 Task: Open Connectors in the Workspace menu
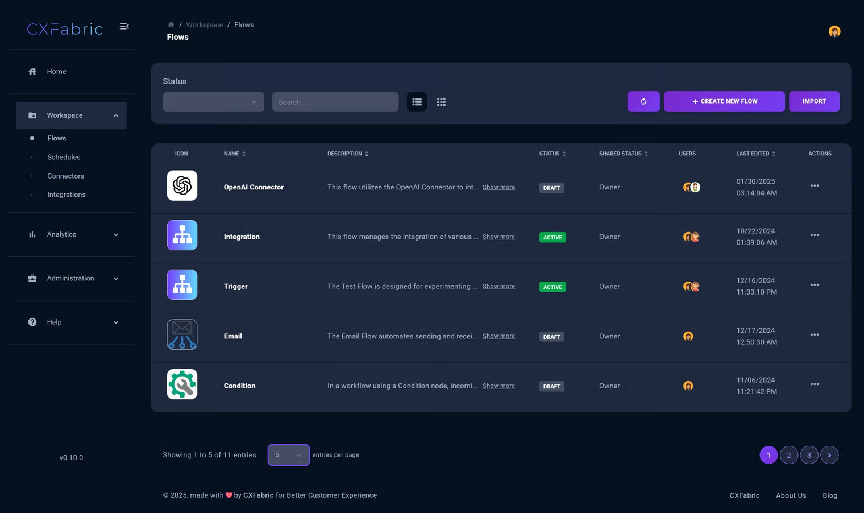(65, 176)
